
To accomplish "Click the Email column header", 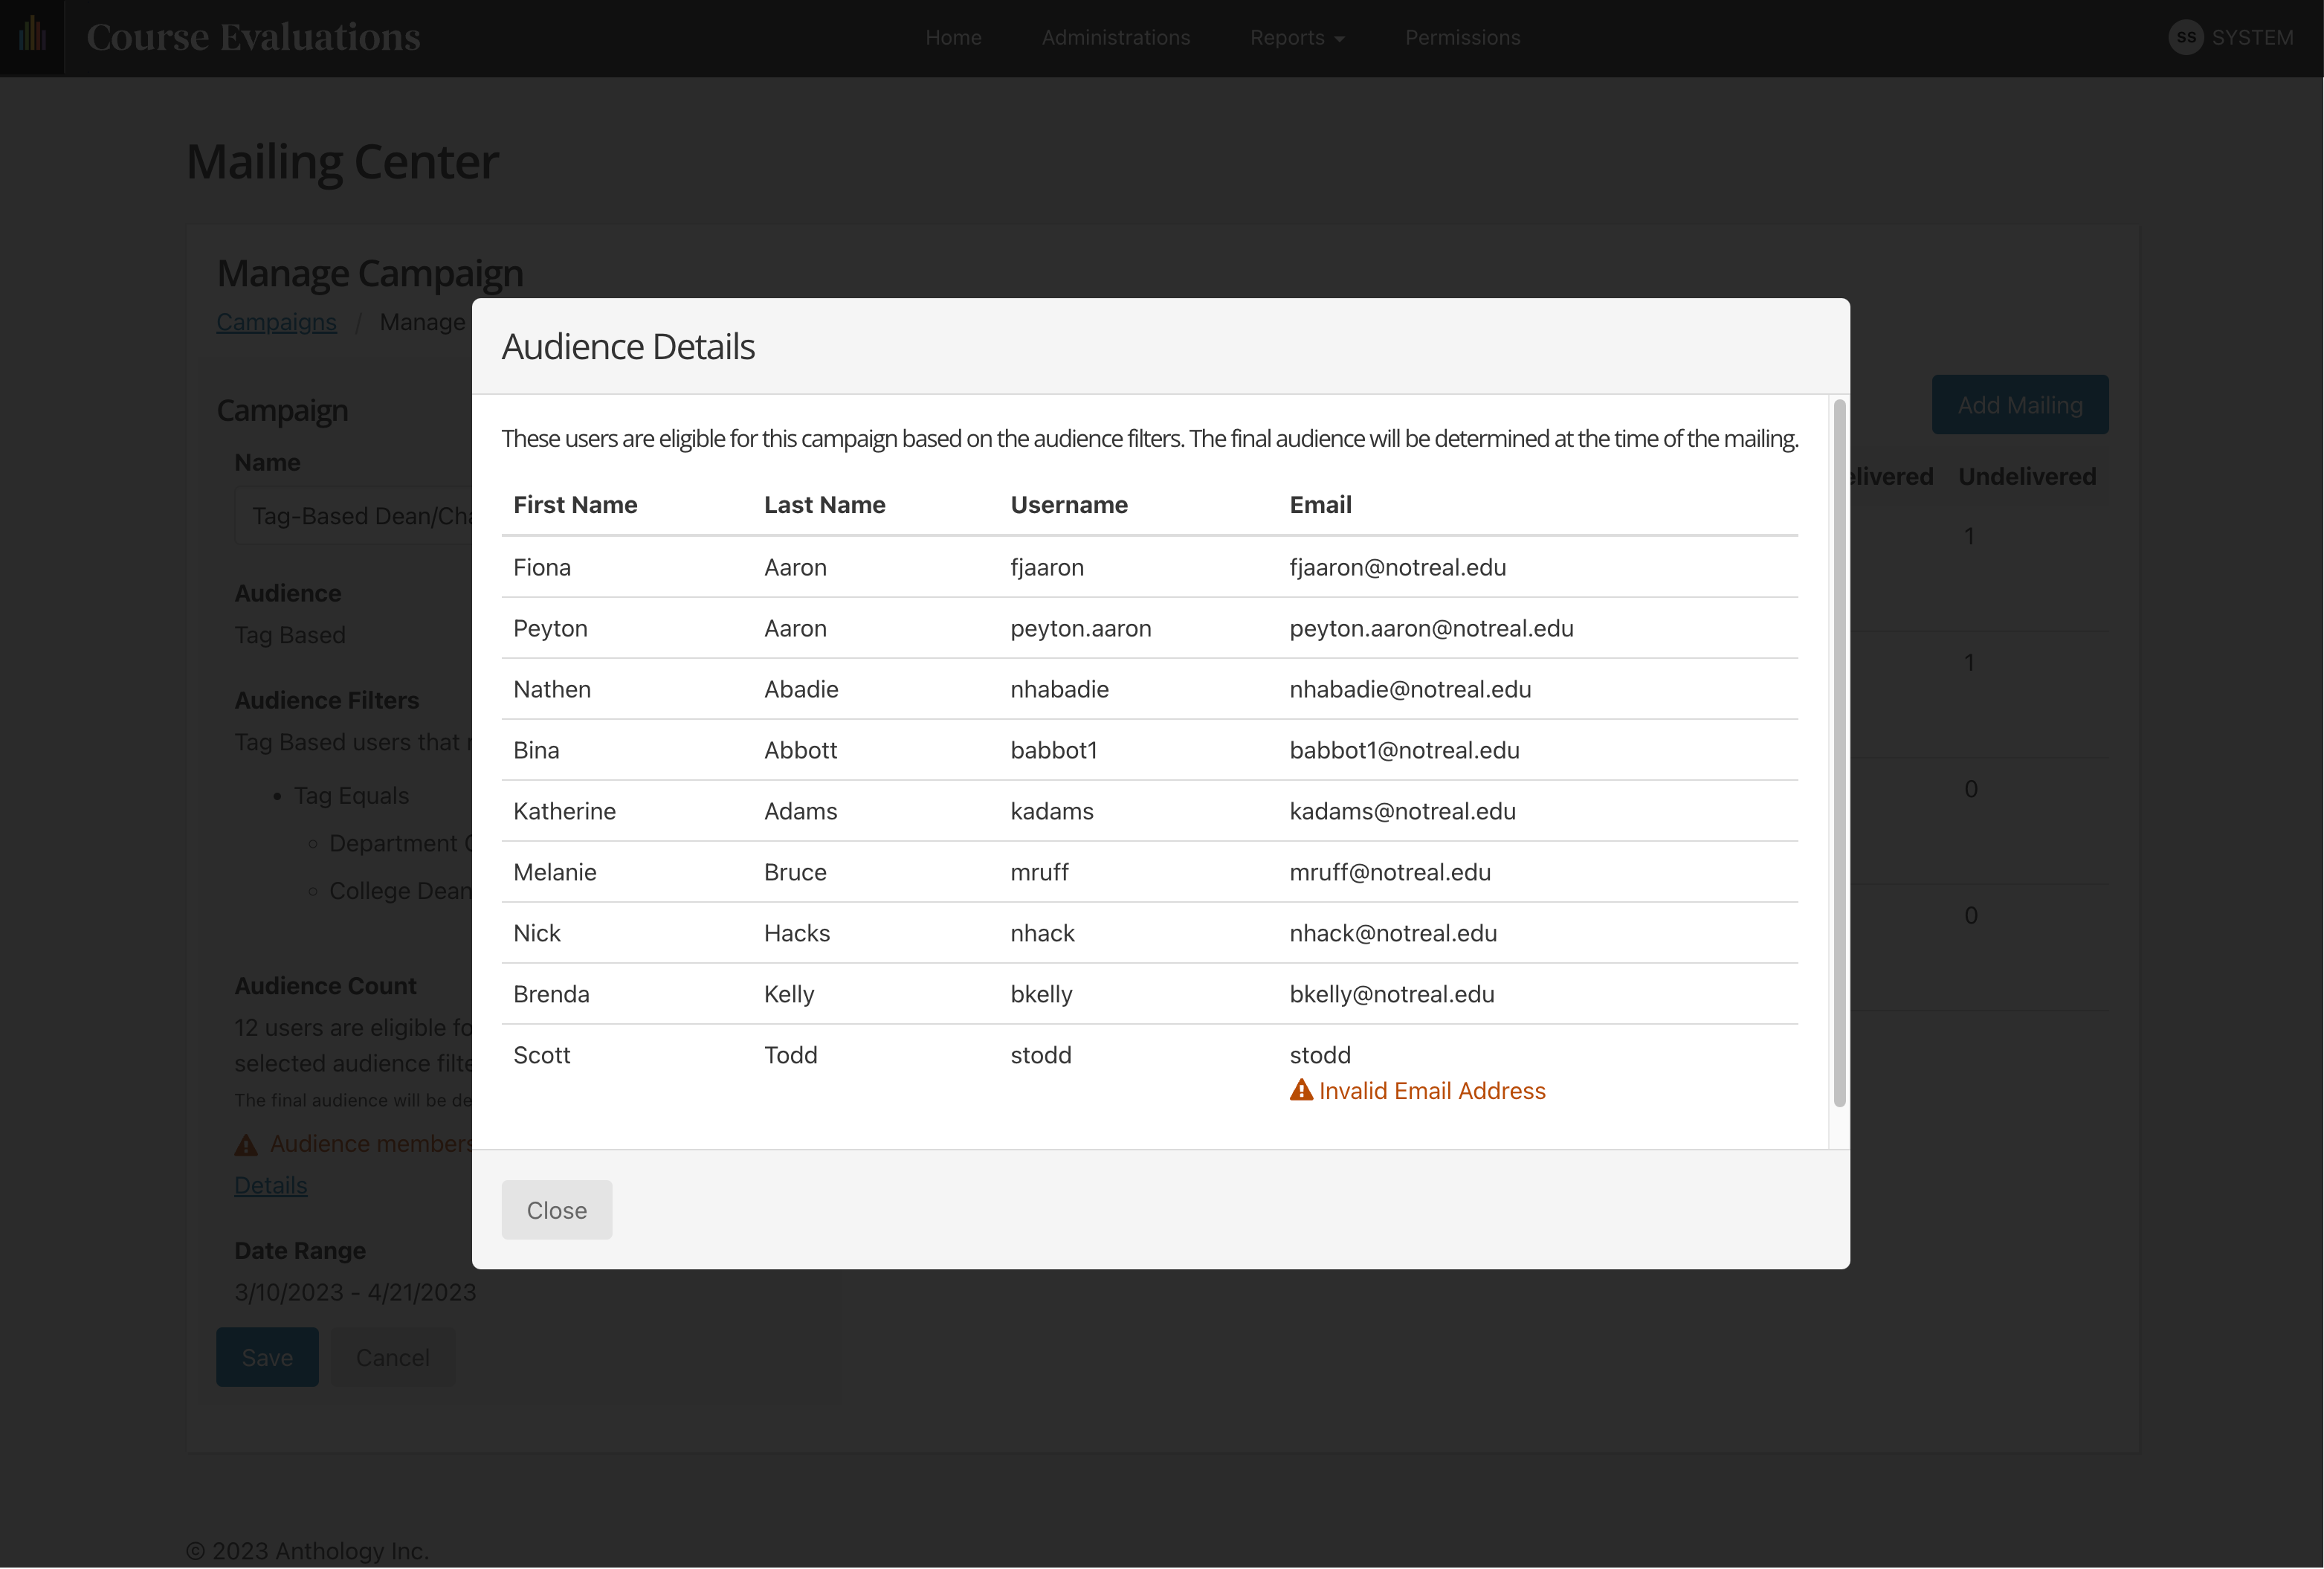I will pos(1320,505).
